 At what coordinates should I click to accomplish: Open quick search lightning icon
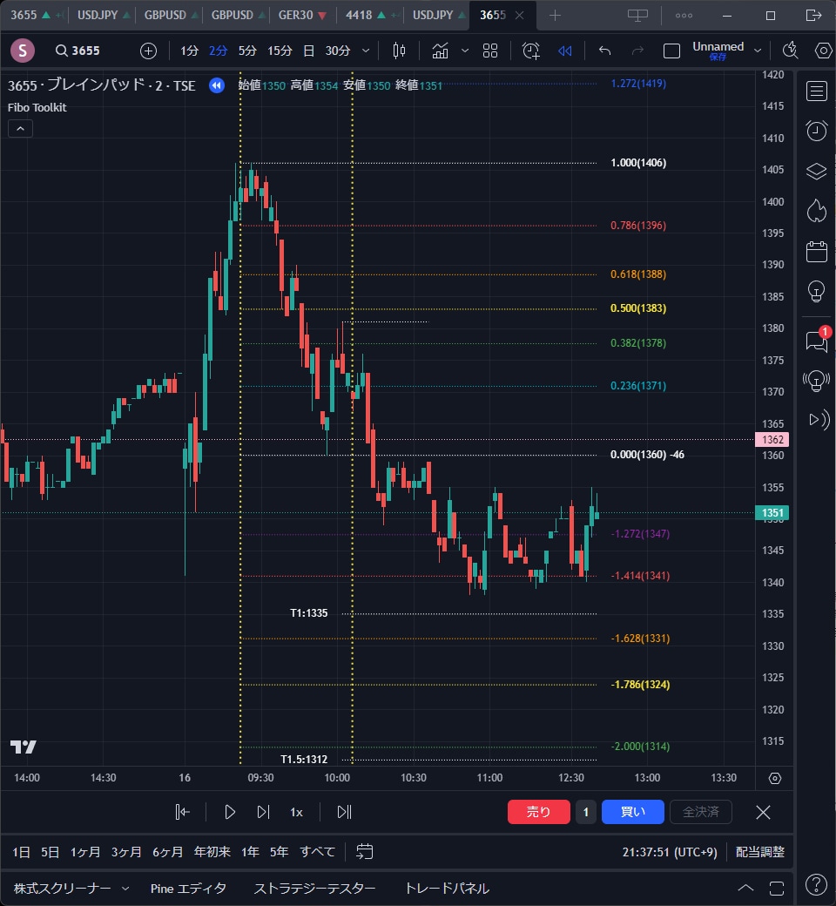[791, 51]
